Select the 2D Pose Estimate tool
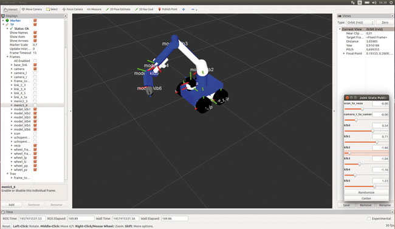The height and width of the screenshot is (229, 395). pos(118,9)
